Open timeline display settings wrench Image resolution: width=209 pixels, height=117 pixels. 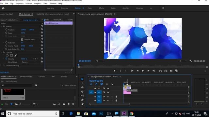[x=112, y=84]
